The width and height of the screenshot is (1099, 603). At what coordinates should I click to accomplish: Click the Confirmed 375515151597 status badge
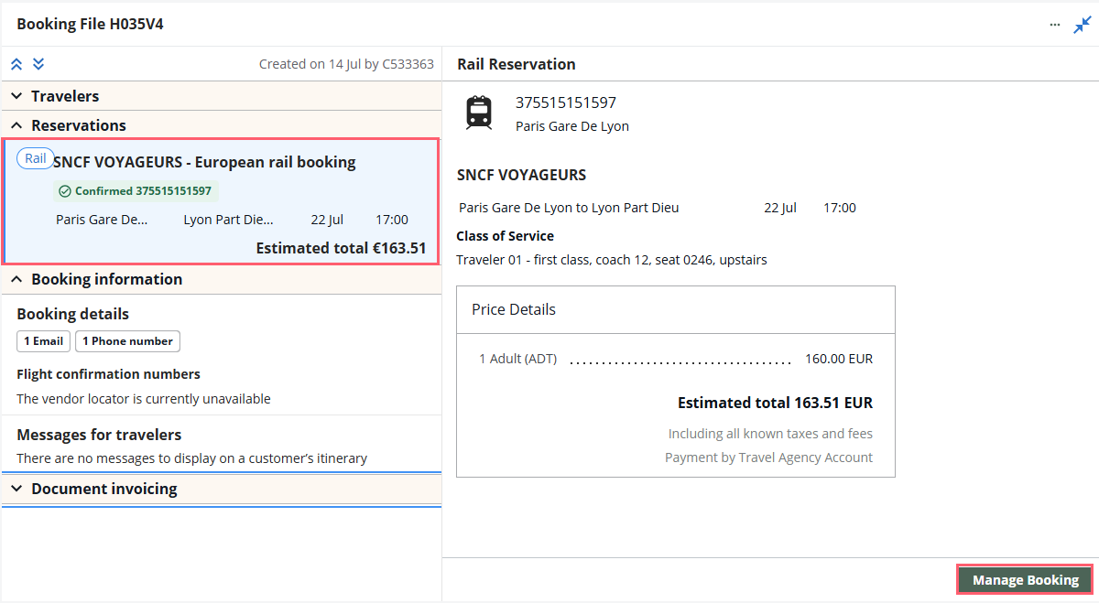135,191
